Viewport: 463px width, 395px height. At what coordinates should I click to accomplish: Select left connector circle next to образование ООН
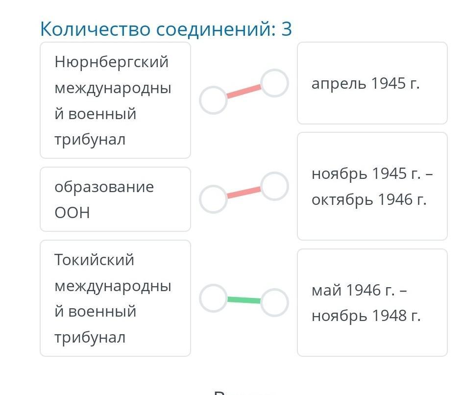(x=213, y=199)
